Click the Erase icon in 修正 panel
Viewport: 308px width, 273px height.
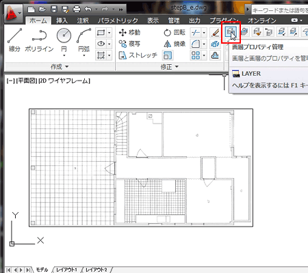click(215, 33)
